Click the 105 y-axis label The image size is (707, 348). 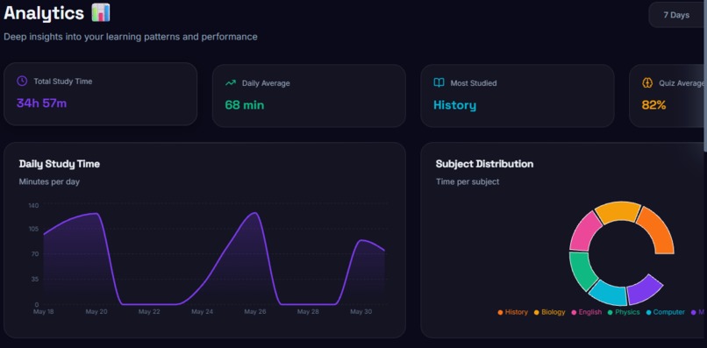[x=34, y=229]
